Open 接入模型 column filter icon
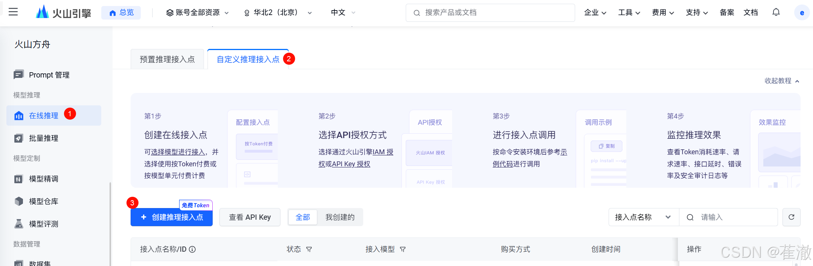 [x=403, y=249]
